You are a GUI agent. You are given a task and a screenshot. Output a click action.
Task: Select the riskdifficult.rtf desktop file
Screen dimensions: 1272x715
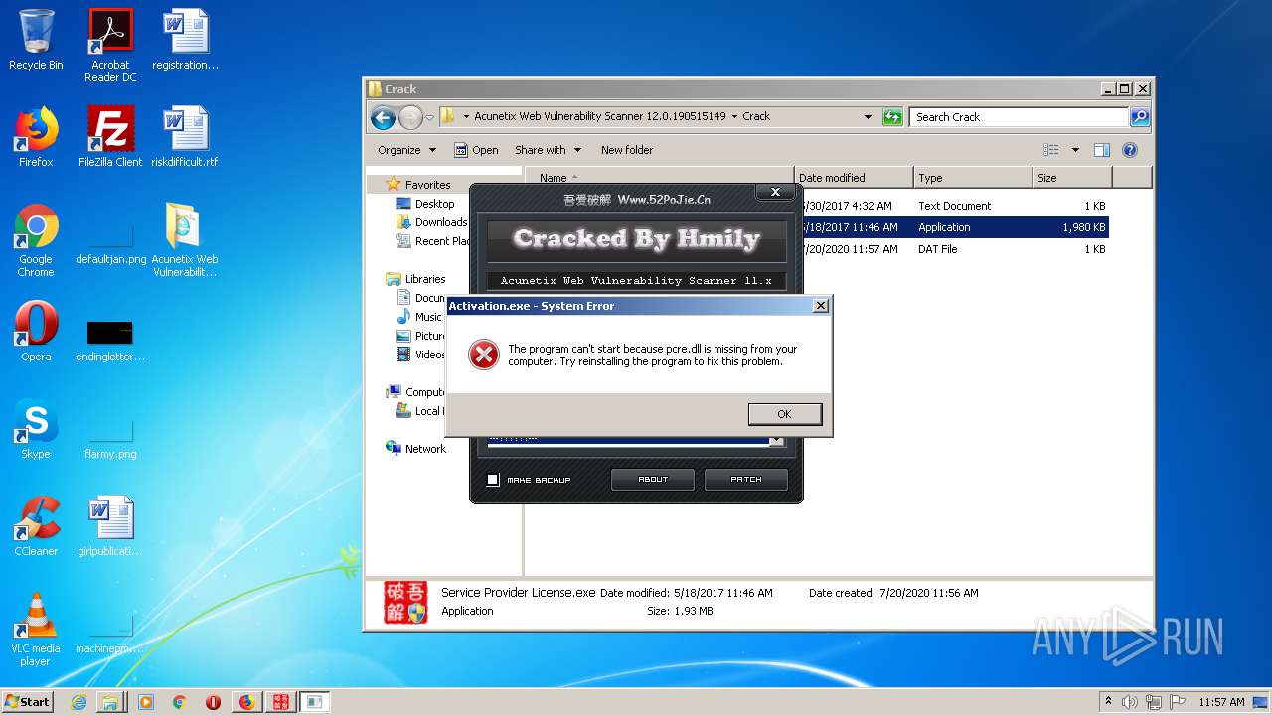click(185, 136)
